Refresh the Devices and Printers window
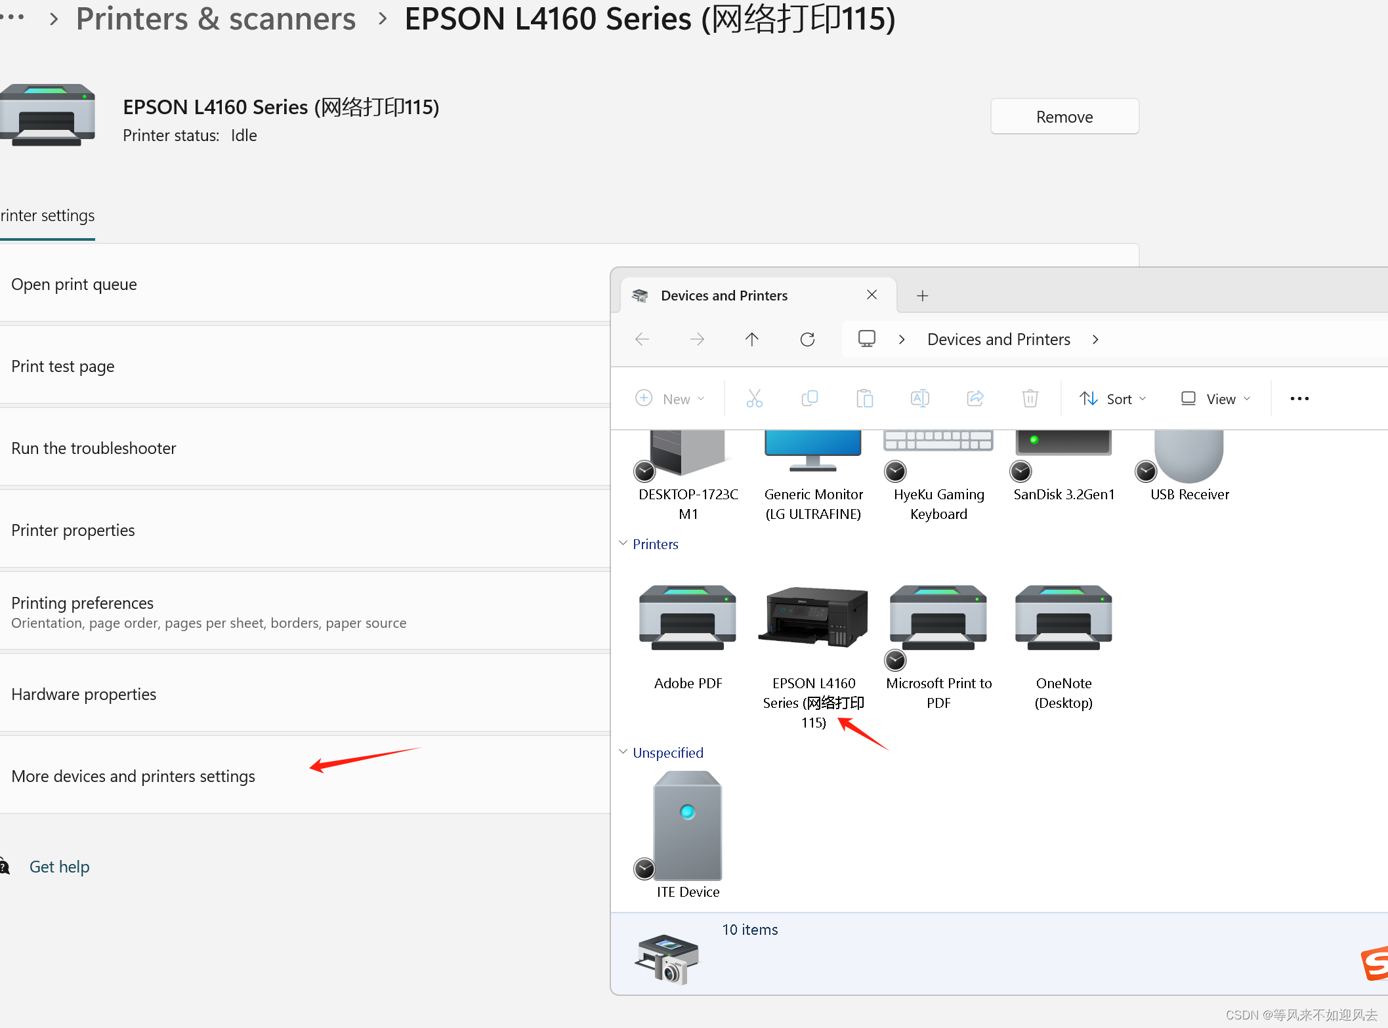The image size is (1388, 1028). [x=807, y=339]
